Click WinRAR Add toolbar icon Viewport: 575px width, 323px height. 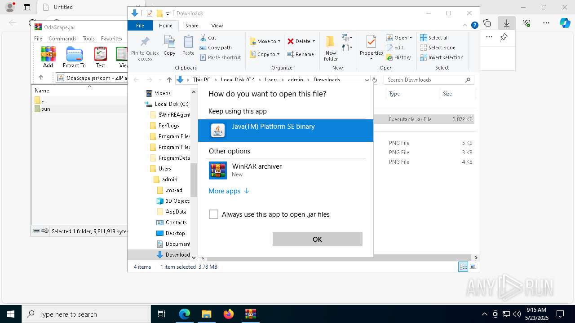[48, 57]
